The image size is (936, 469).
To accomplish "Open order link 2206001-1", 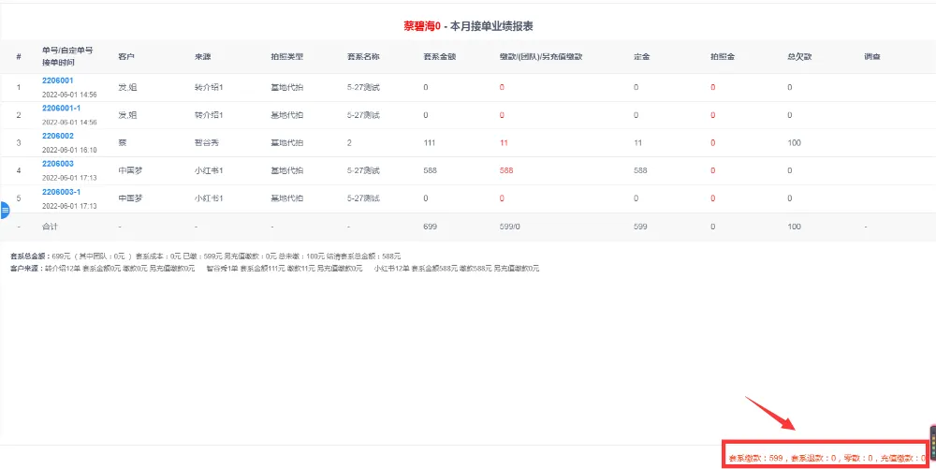I will 61,108.
